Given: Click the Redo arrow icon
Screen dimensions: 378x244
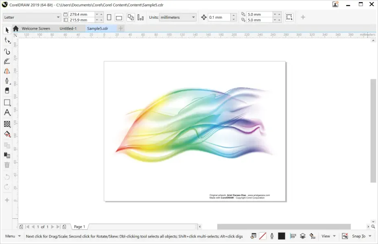Looking at the screenshot, I should (x=7, y=187).
